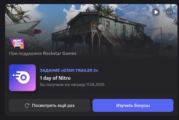This screenshot has width=179, height=120.
Task: Click the utility pole beside the house
Action: (162, 34)
